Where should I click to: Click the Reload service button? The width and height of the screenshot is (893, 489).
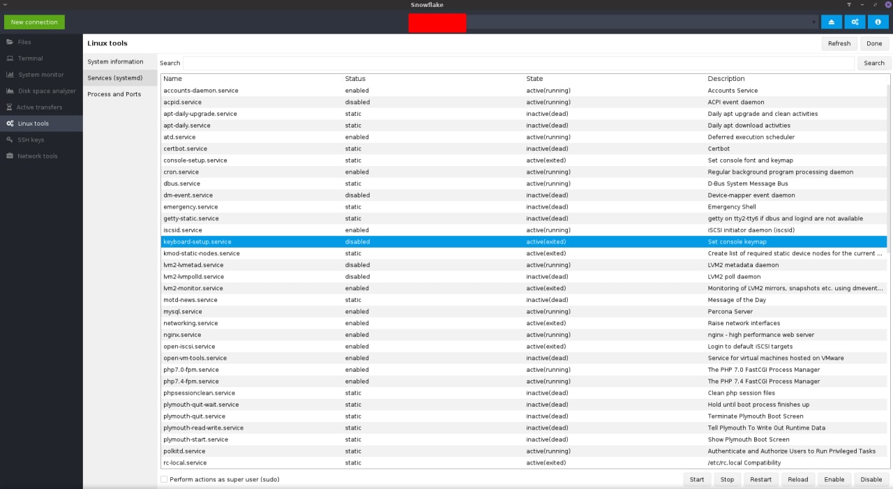pos(798,479)
